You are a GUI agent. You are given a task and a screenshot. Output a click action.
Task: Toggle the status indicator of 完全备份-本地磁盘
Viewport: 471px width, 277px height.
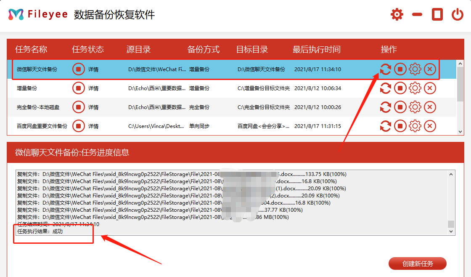pyautogui.click(x=79, y=107)
